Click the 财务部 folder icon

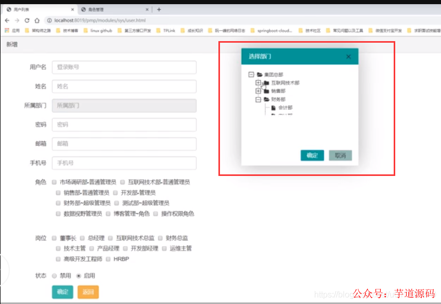266,98
